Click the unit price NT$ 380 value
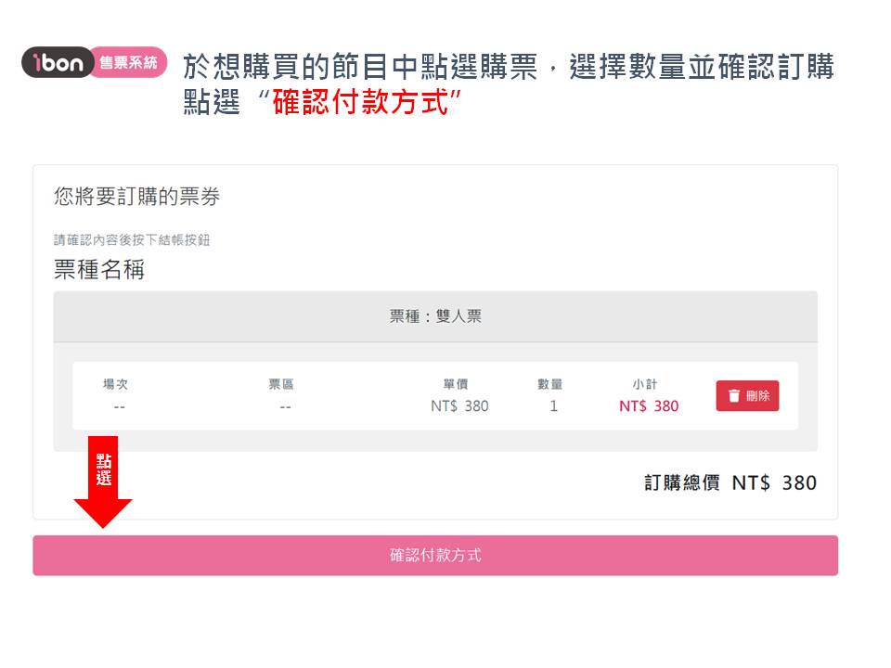The width and height of the screenshot is (891, 668). tap(459, 406)
